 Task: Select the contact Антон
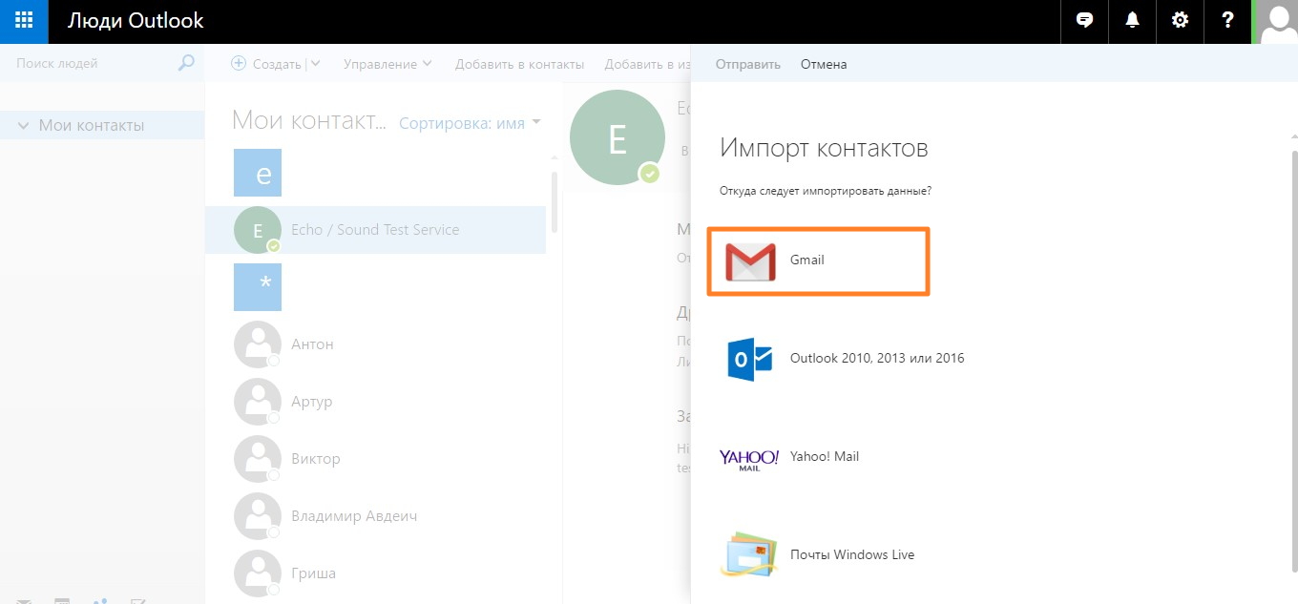coord(312,344)
